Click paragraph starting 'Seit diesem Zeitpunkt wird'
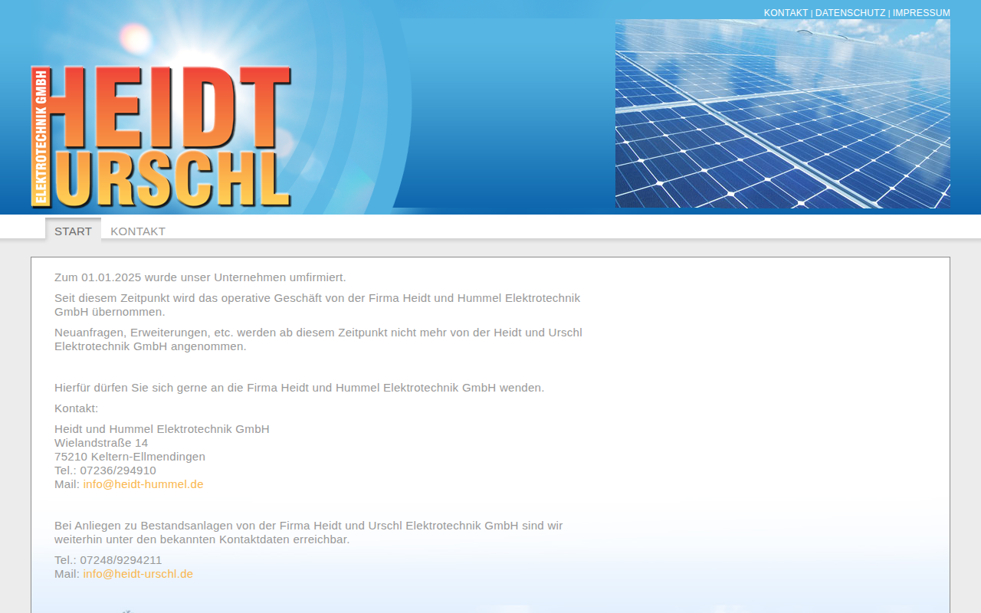 click(317, 305)
